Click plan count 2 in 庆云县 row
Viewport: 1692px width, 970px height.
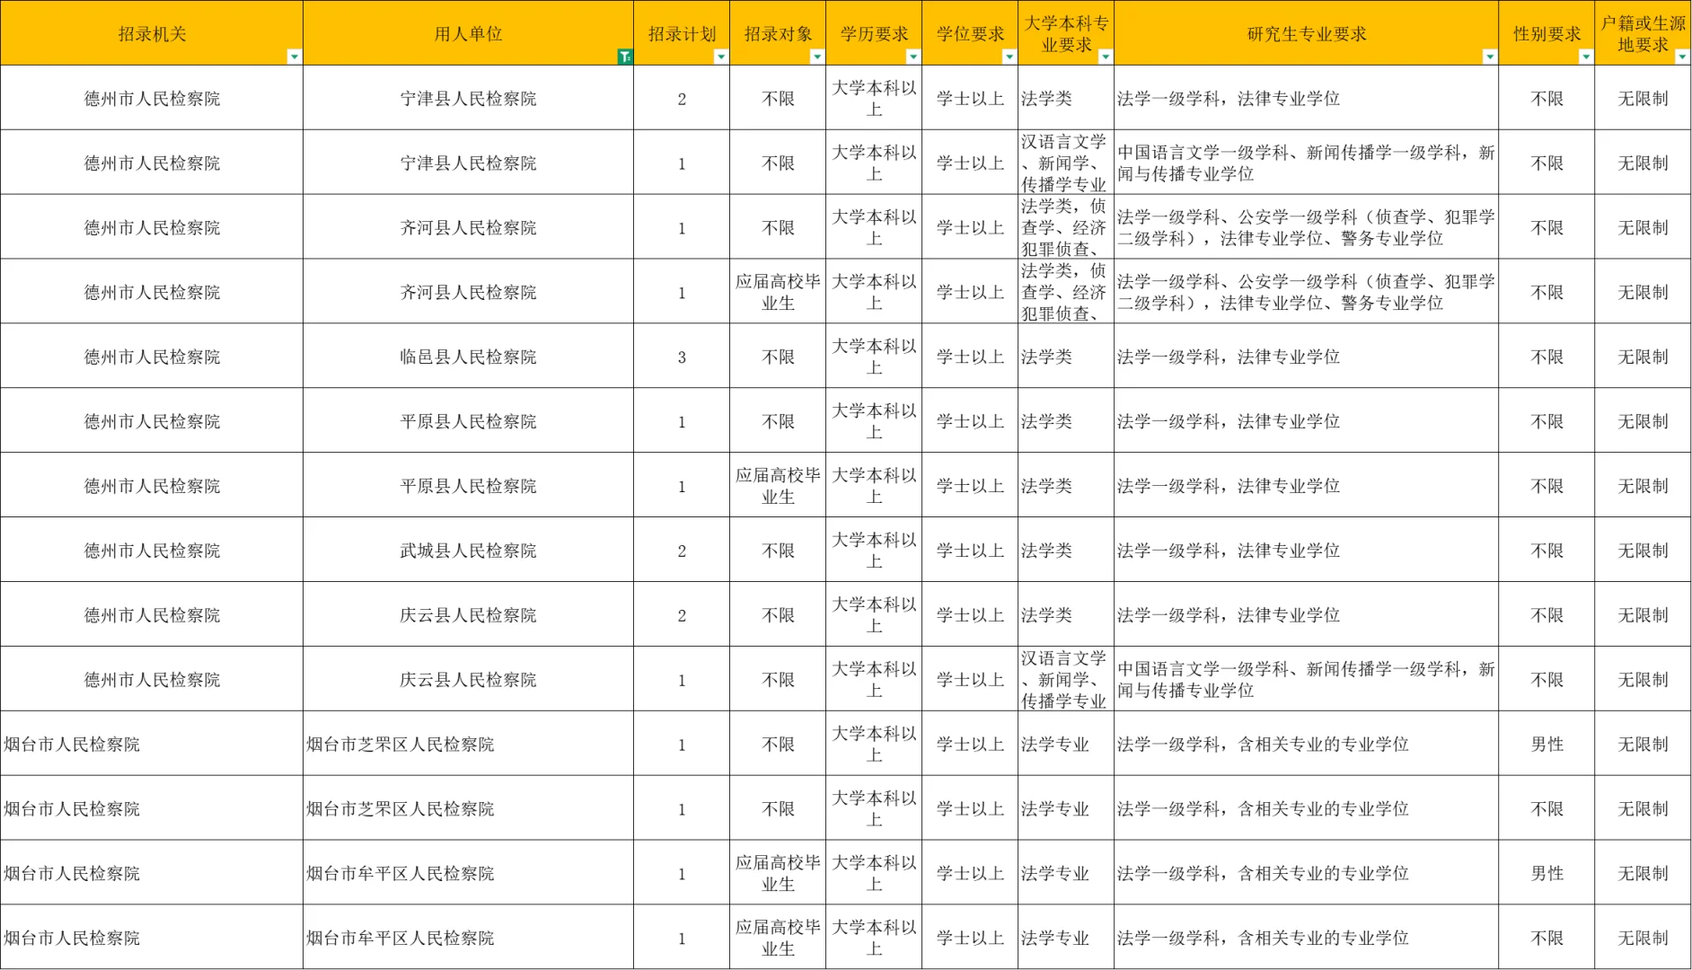pos(682,615)
